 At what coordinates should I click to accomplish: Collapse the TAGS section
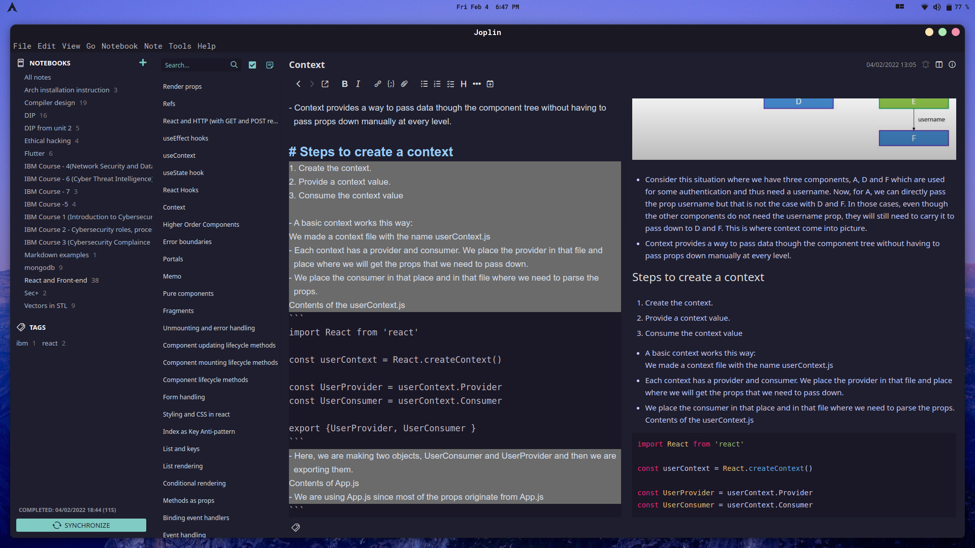click(x=38, y=327)
